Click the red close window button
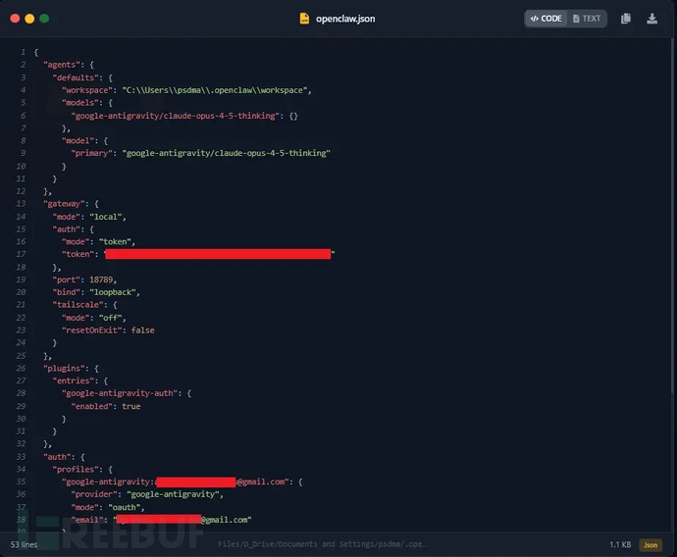This screenshot has height=557, width=677. 15,18
